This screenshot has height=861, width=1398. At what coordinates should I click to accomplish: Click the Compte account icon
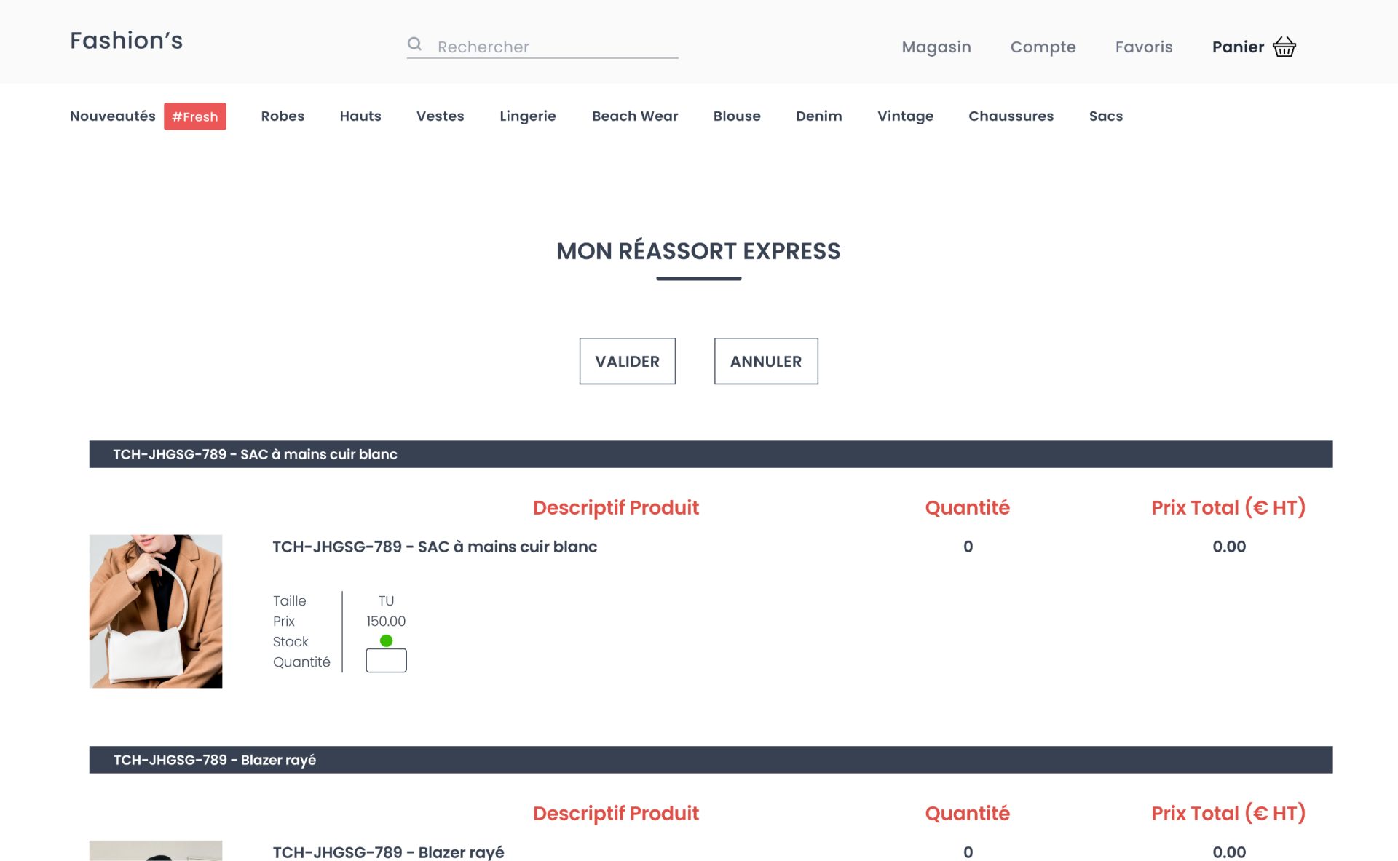1043,46
